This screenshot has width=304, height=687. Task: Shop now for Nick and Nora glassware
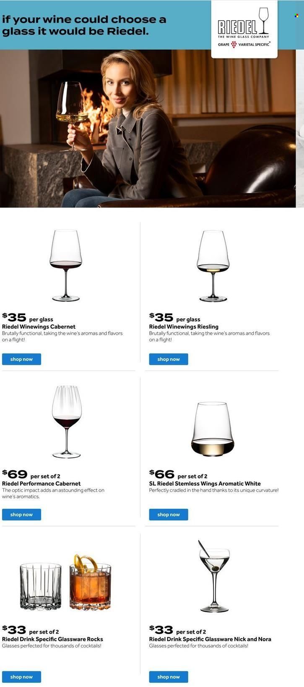(x=169, y=677)
